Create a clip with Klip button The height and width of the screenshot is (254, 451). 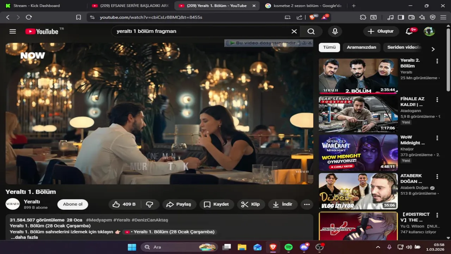251,204
